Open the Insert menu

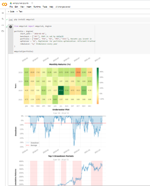29,7
